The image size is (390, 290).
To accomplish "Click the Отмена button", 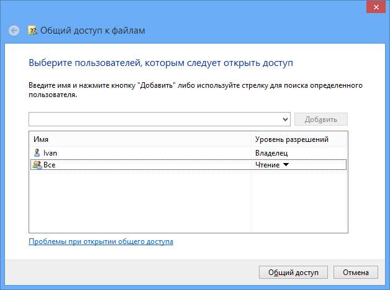I will [356, 273].
